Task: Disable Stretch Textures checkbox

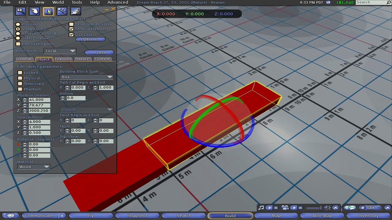Action: point(71,29)
